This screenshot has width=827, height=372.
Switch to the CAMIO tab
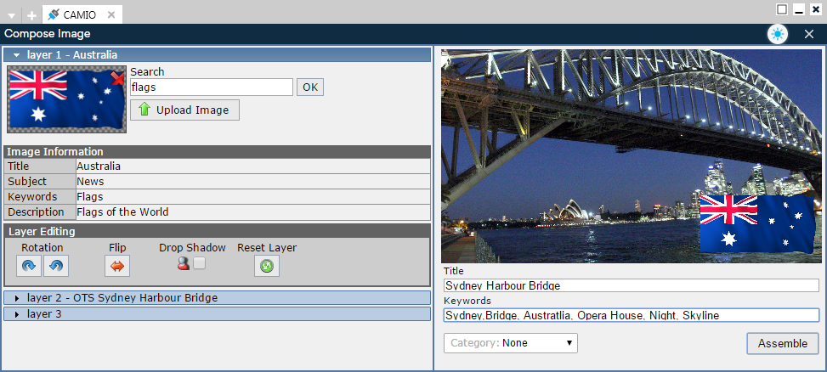pos(78,14)
